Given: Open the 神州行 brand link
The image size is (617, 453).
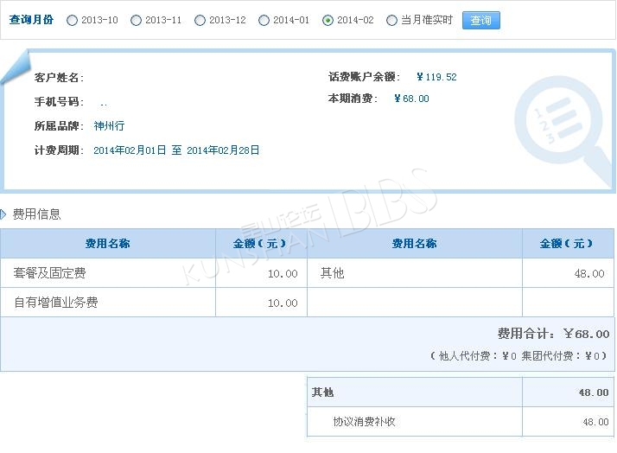Looking at the screenshot, I should click(x=109, y=125).
